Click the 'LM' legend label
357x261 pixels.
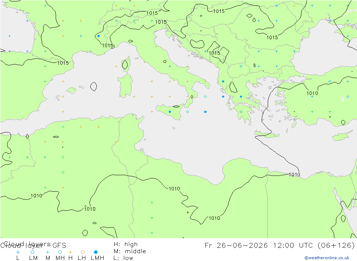(x=33, y=258)
